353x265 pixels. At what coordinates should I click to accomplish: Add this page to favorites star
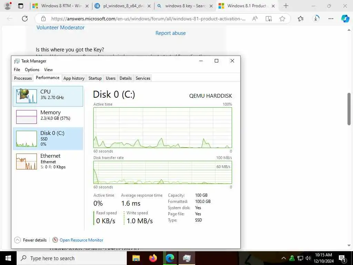pos(282,19)
